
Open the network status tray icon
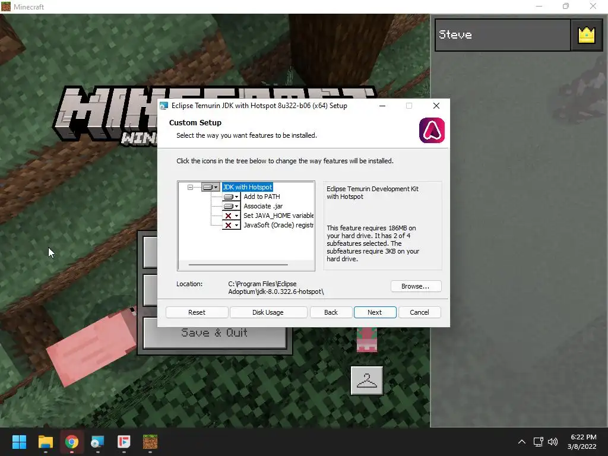coord(538,442)
